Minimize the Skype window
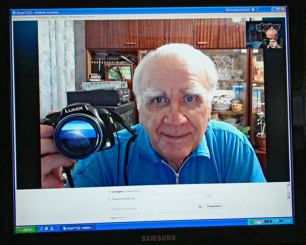Image resolution: width=306 pixels, height=245 pixels. click(x=274, y=9)
